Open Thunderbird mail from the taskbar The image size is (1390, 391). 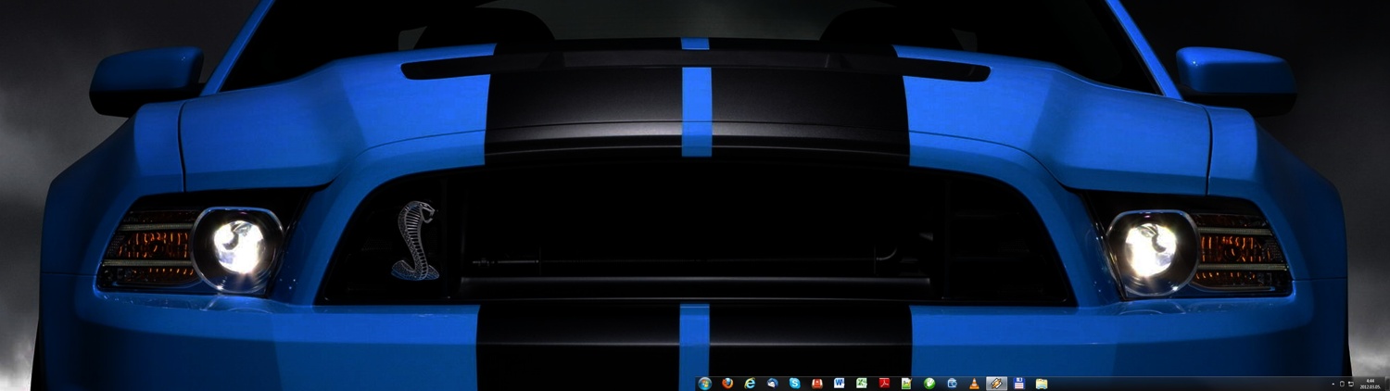(x=773, y=384)
